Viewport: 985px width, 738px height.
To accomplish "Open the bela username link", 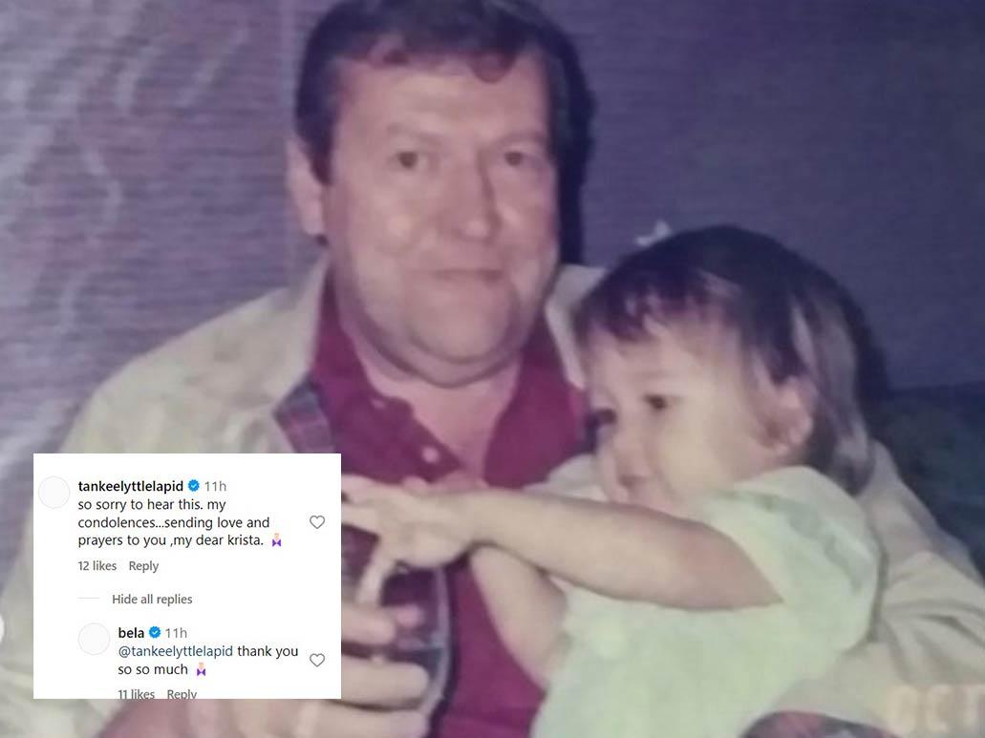I will pyautogui.click(x=131, y=633).
